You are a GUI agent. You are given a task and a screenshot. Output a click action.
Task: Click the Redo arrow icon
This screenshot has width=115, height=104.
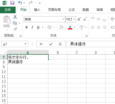[31, 3]
